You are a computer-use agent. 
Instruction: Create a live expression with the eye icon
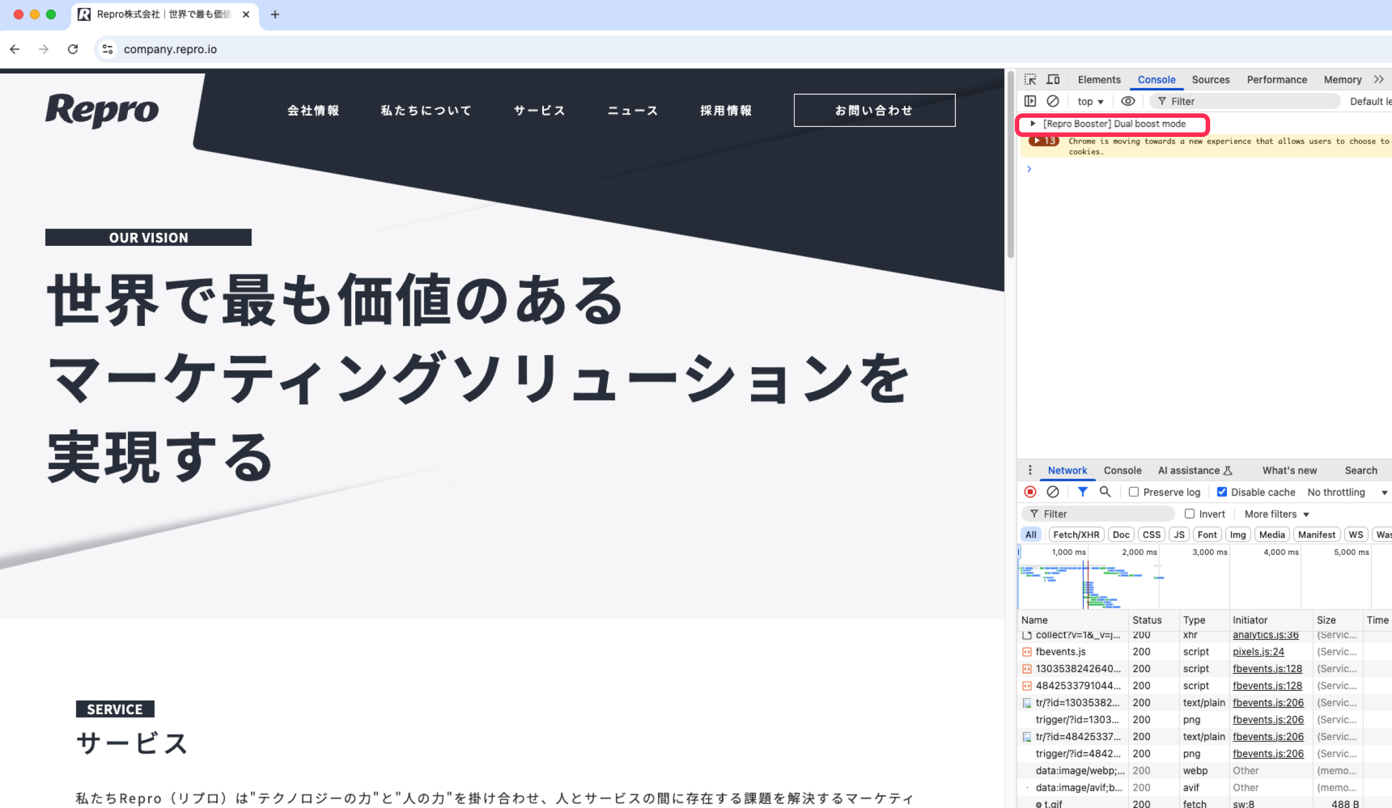pyautogui.click(x=1128, y=101)
